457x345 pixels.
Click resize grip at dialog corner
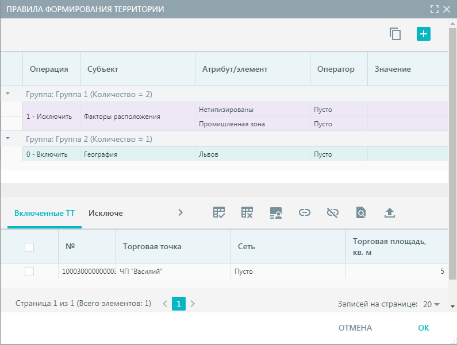454,342
